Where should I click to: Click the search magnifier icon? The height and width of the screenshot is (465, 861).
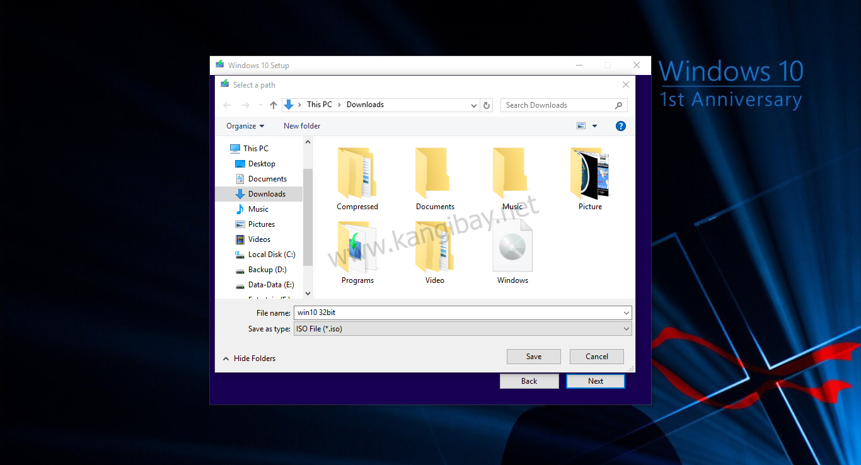click(x=618, y=105)
